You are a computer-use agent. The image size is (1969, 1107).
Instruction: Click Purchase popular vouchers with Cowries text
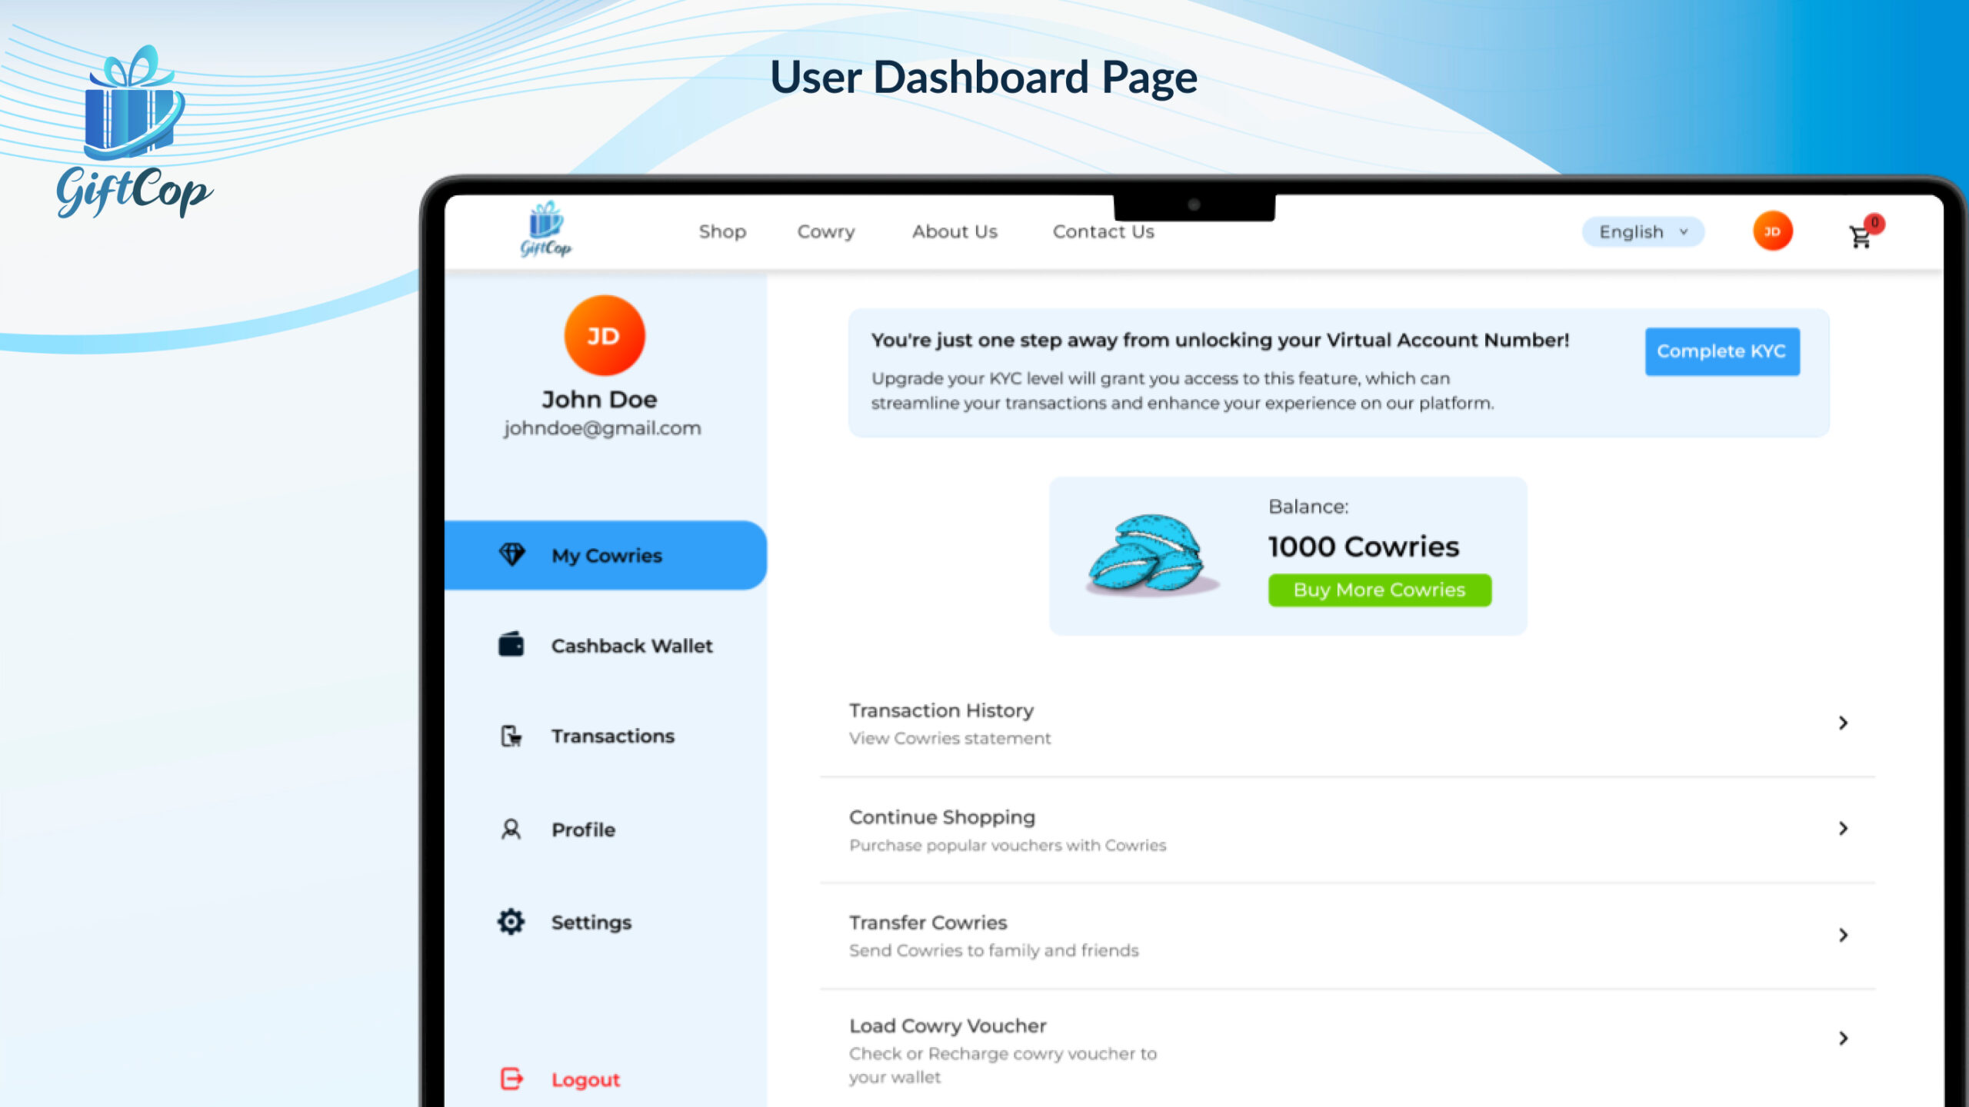coord(1007,845)
